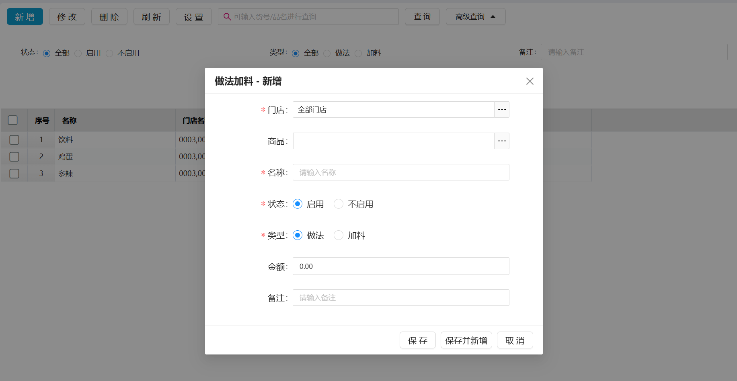737x381 pixels.
Task: Select 加料 type in the dialog
Action: 339,235
